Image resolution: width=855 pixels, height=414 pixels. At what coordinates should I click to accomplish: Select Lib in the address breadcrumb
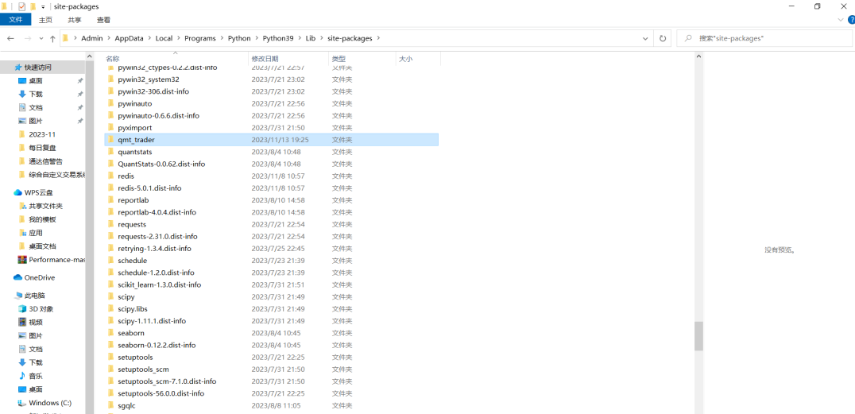coord(310,39)
